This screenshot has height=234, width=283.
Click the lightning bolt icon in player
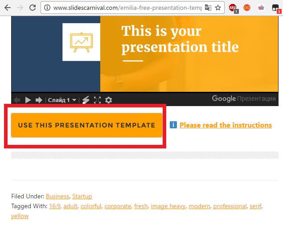coord(86,100)
